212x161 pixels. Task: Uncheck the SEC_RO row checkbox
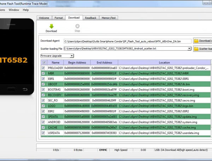pyautogui.click(x=43, y=100)
